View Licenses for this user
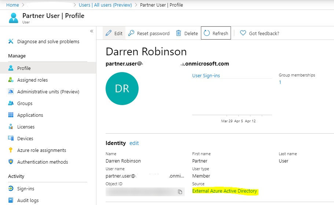 [26, 127]
